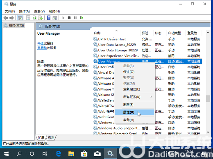Click the vertical scrollbar thumb

208,99
